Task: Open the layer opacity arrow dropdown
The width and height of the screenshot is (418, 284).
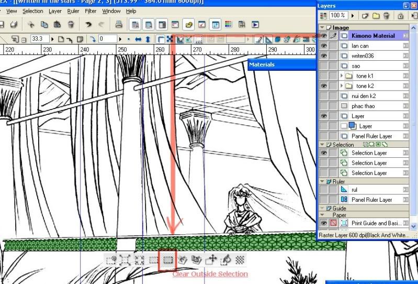Action: point(353,16)
